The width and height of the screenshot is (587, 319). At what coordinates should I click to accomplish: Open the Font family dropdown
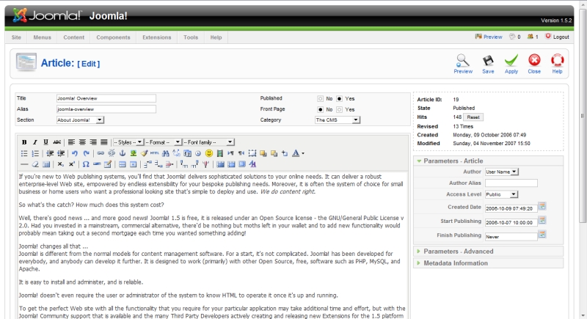point(208,142)
